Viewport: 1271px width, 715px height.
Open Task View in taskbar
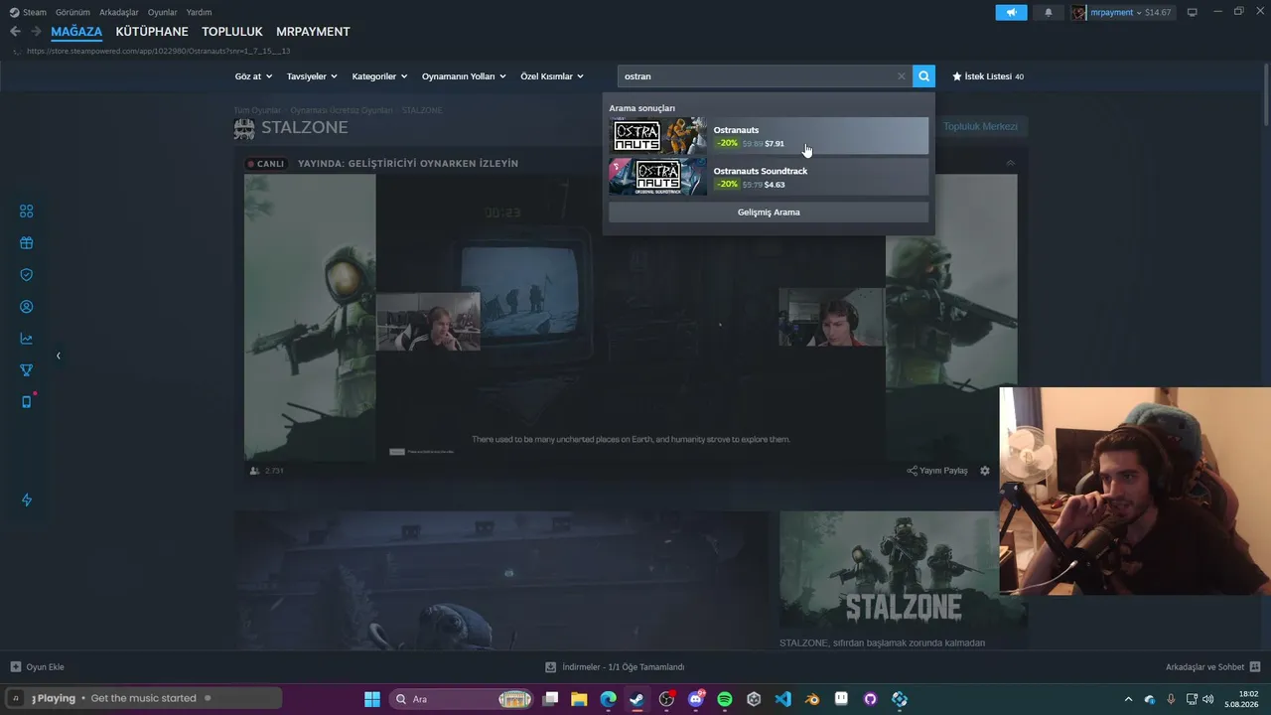coord(551,699)
